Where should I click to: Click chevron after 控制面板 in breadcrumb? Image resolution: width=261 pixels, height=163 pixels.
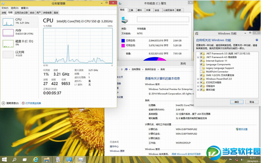pos(143,69)
